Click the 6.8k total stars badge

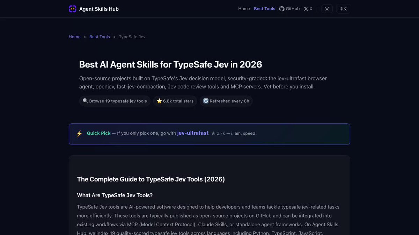pyautogui.click(x=175, y=101)
